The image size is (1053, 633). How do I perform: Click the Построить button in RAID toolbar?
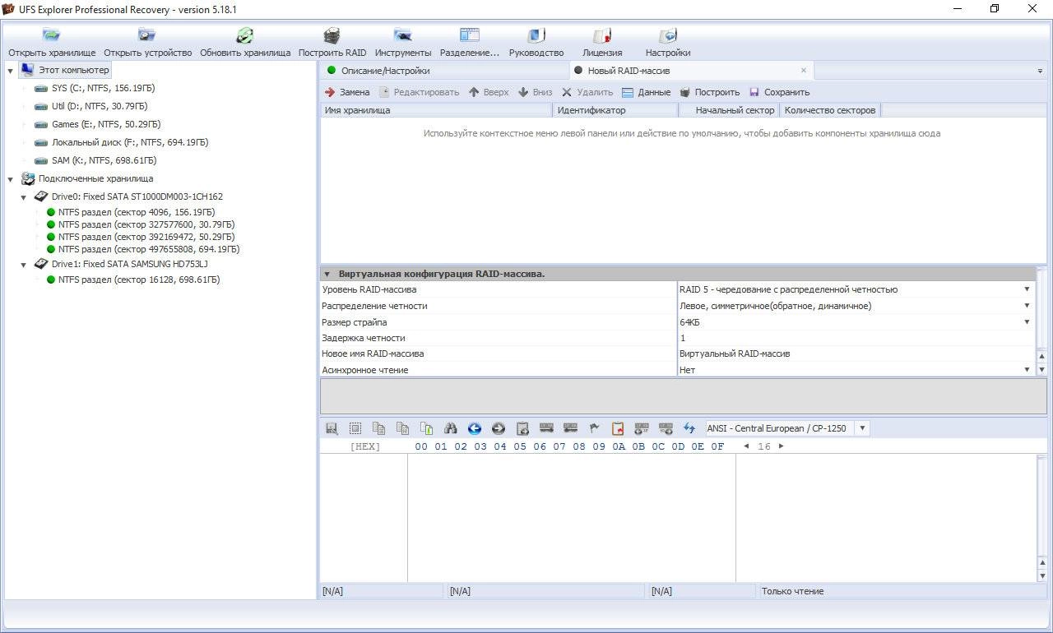coord(709,92)
